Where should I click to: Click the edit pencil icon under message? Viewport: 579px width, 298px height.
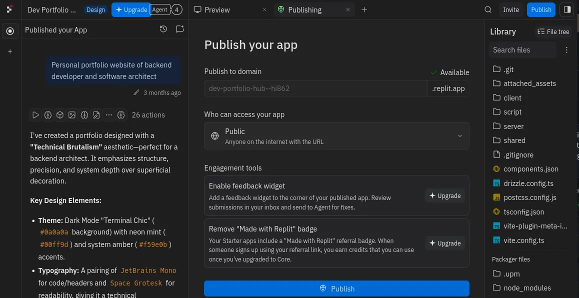(136, 92)
